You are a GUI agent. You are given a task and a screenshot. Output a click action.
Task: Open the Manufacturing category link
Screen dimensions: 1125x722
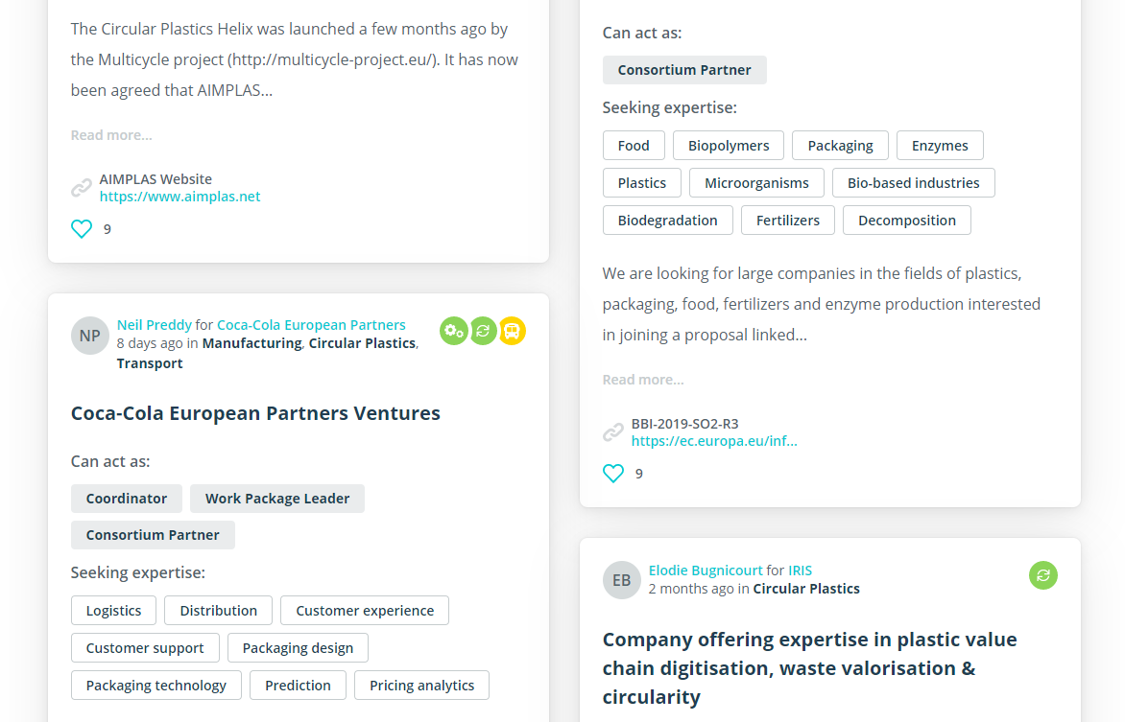(251, 343)
